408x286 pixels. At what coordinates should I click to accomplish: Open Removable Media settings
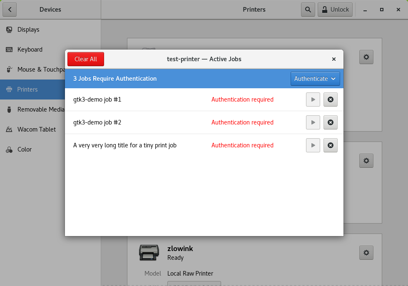pyautogui.click(x=32, y=109)
